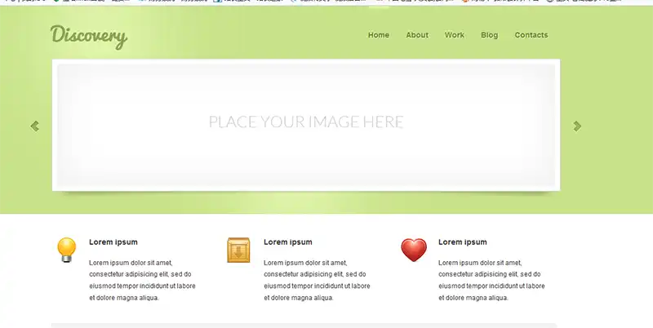Click the 'PLACE YOUR IMAGE HERE' placeholder text
The image size is (653, 328).
(x=306, y=122)
